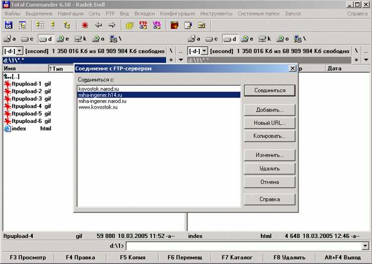This screenshot has height=264, width=372.
Task: Open the Сеть menu
Action: pyautogui.click(x=94, y=13)
